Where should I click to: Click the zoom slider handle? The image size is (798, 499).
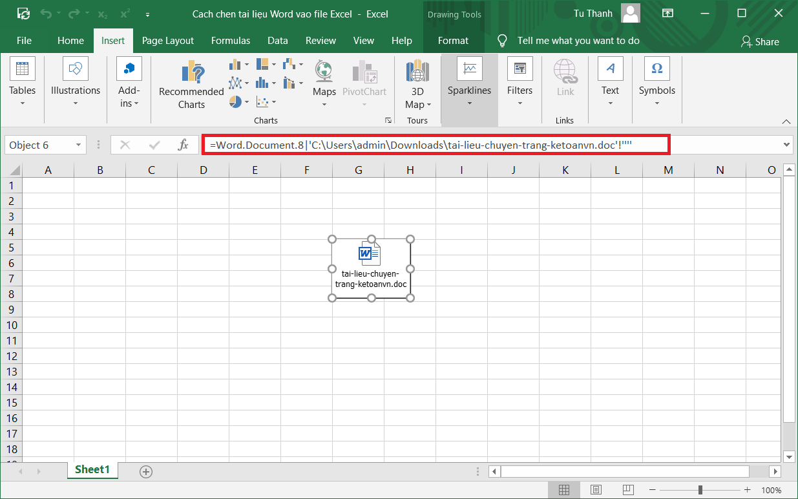[x=700, y=490]
